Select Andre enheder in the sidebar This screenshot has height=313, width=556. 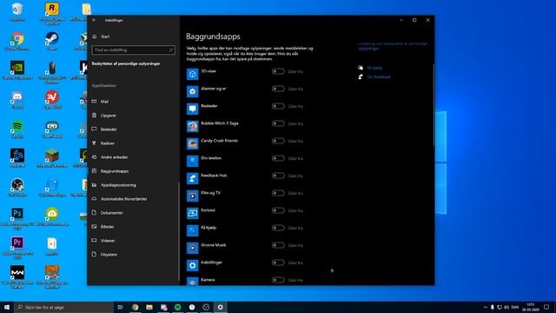pos(133,156)
